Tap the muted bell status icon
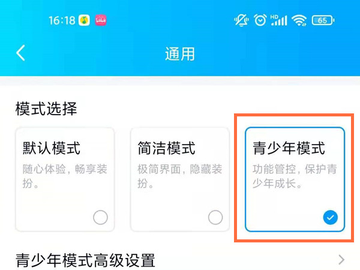 (241, 20)
